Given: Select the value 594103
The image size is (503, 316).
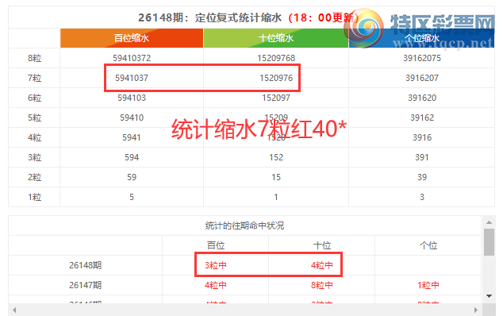Looking at the screenshot, I should click(x=132, y=98).
